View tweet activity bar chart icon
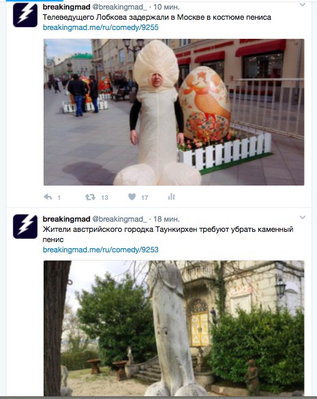Screen dimensions: 317x399 click(x=171, y=196)
